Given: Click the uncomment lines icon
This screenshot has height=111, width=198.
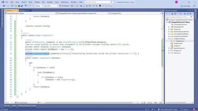Looking at the screenshot, I should [96, 6].
